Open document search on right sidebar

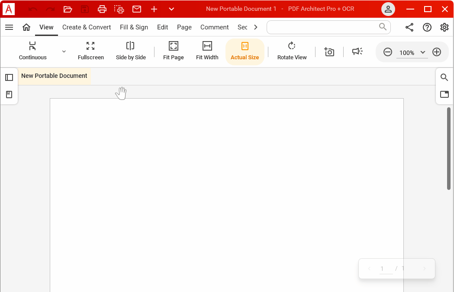coord(444,77)
